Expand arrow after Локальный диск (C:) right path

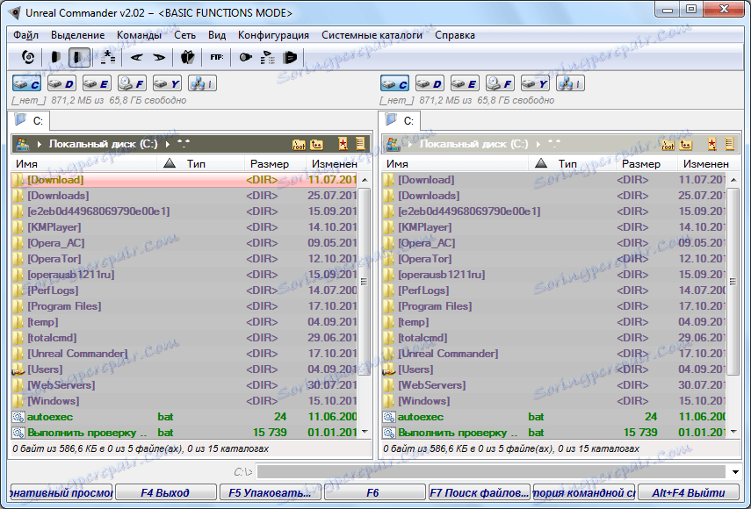click(538, 144)
